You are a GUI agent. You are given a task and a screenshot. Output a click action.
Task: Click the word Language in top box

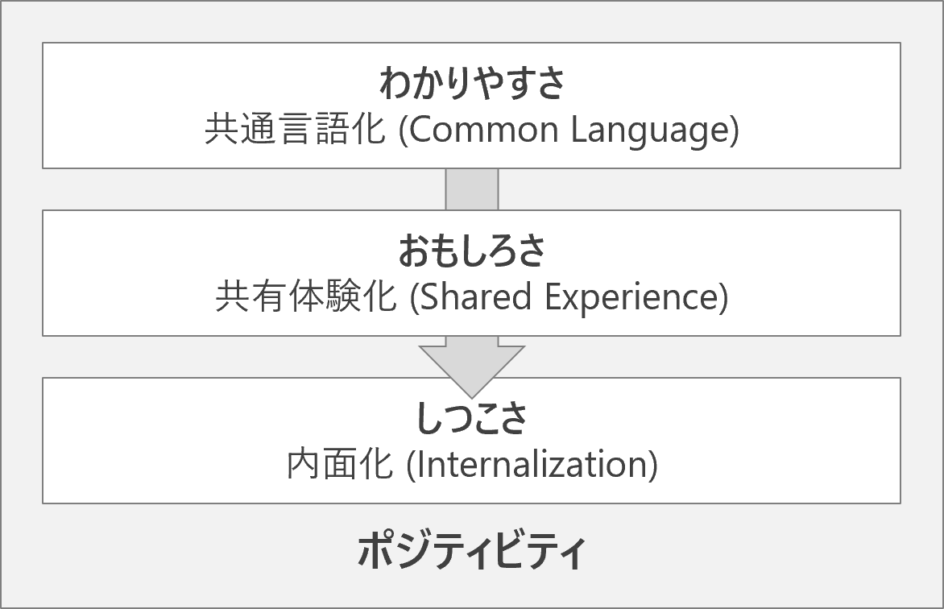[650, 130]
